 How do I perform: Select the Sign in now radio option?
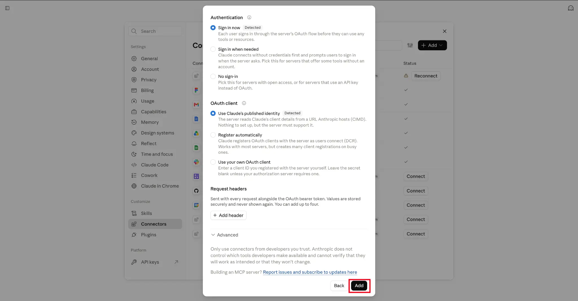[x=213, y=28]
